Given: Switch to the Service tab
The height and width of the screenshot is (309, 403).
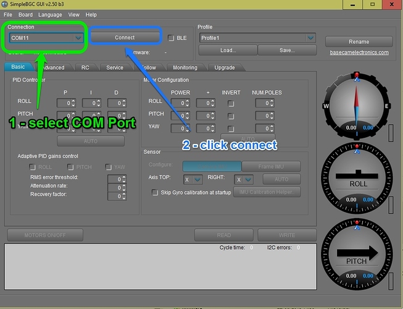Looking at the screenshot, I should coord(115,67).
